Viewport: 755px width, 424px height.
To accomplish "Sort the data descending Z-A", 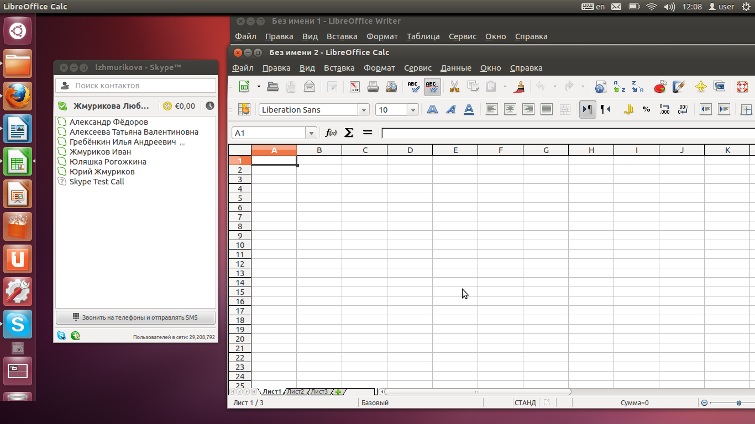I will [638, 87].
